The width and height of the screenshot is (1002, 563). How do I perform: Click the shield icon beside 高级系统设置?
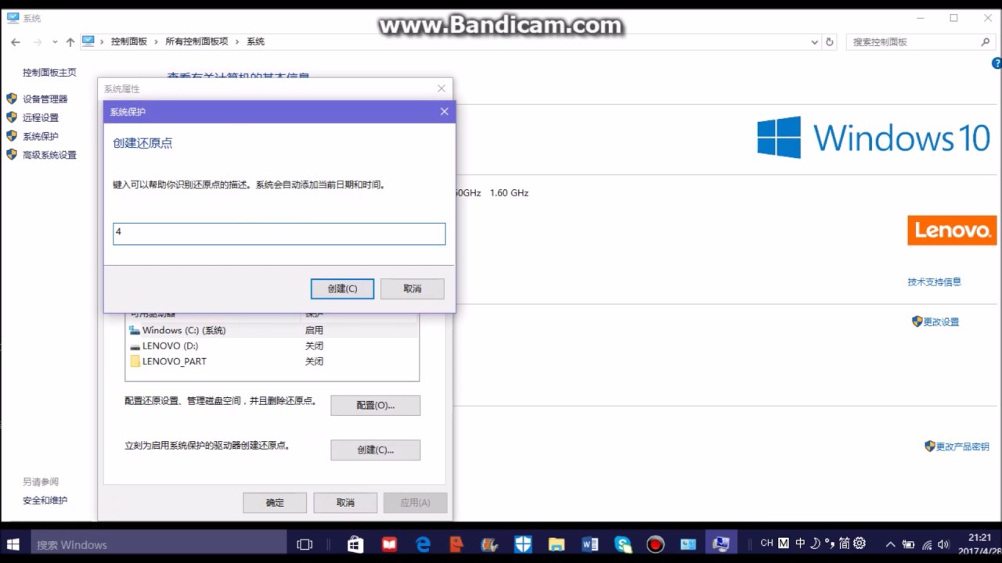[x=12, y=155]
